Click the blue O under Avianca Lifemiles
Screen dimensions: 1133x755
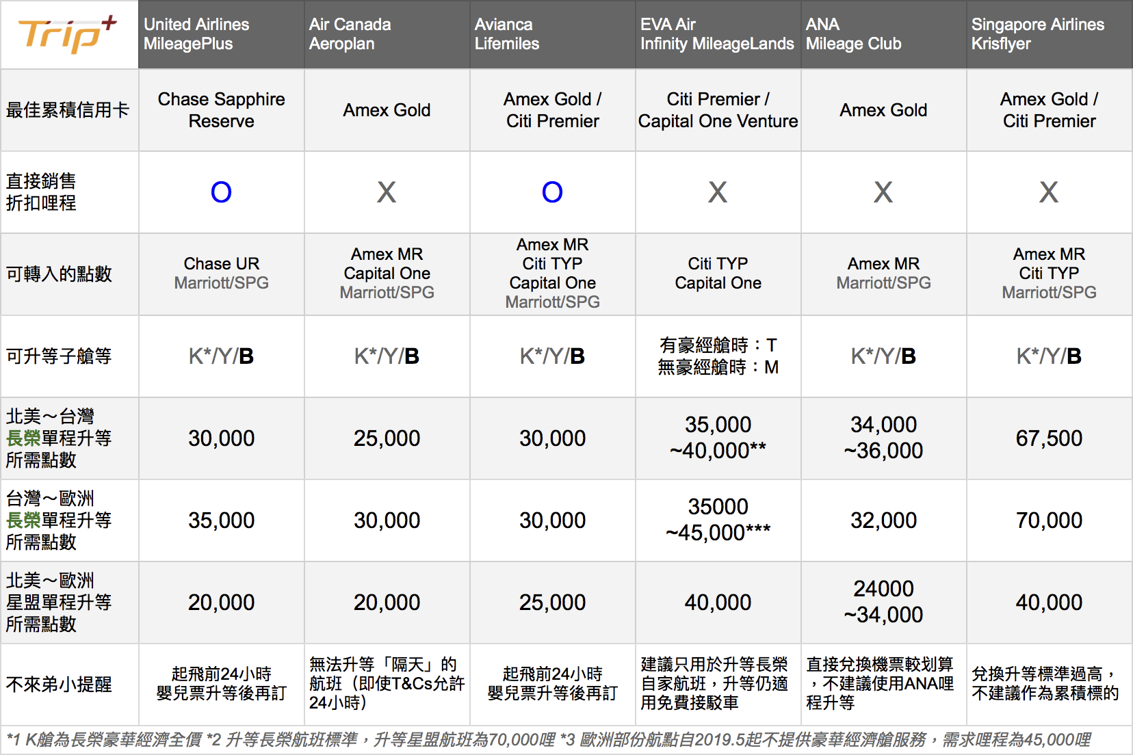coord(552,192)
